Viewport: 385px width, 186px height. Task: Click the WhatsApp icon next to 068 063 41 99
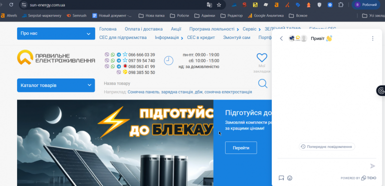tap(113, 66)
